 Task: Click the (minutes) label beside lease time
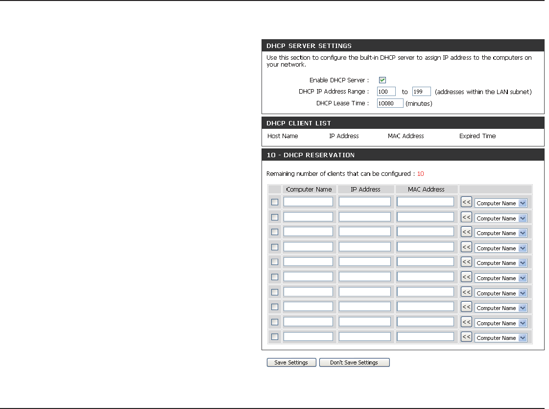[419, 104]
